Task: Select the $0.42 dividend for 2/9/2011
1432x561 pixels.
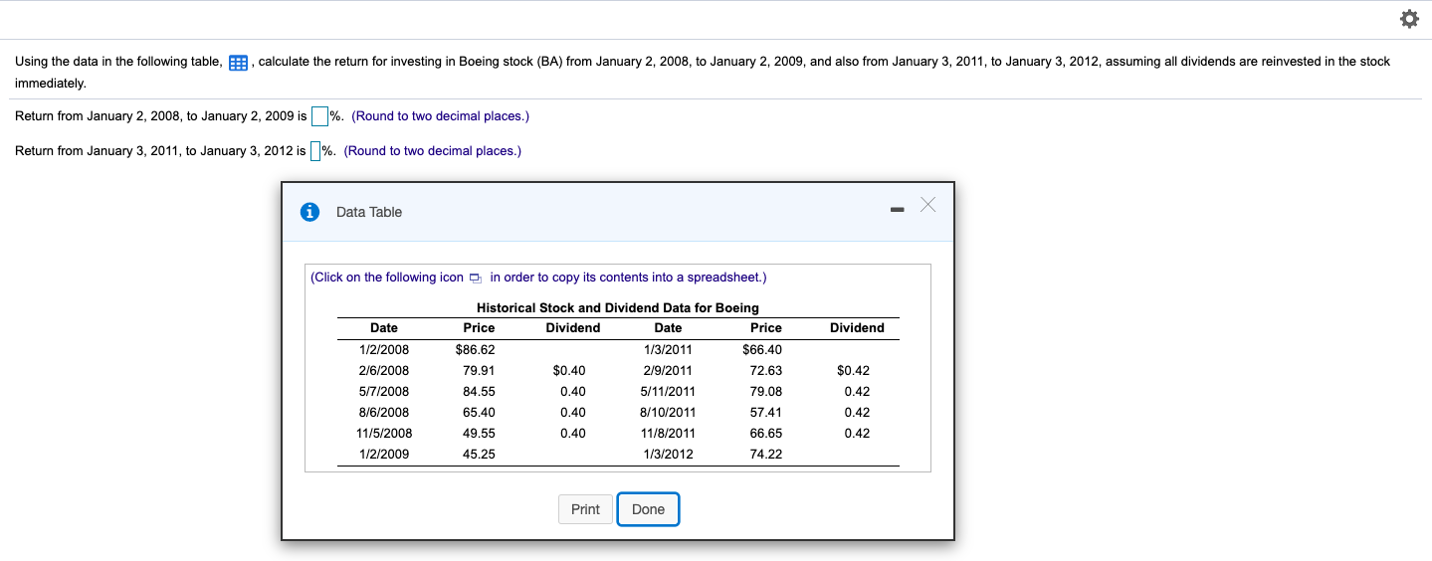Action: 853,370
